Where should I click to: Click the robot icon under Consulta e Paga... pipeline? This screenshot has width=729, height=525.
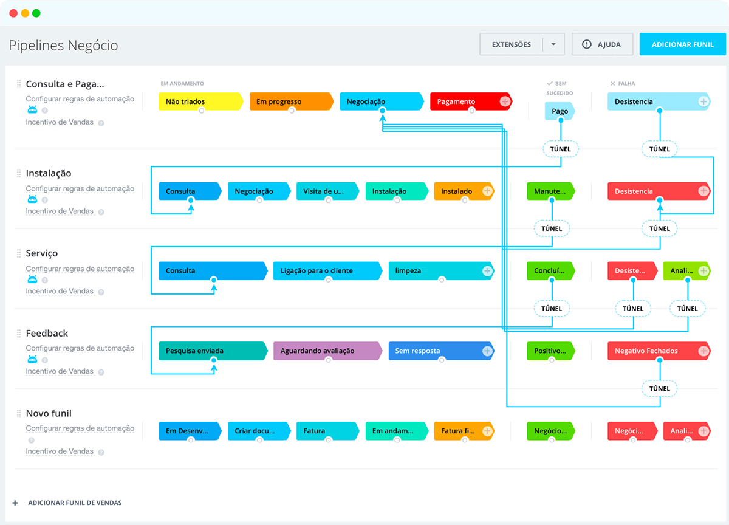click(32, 110)
